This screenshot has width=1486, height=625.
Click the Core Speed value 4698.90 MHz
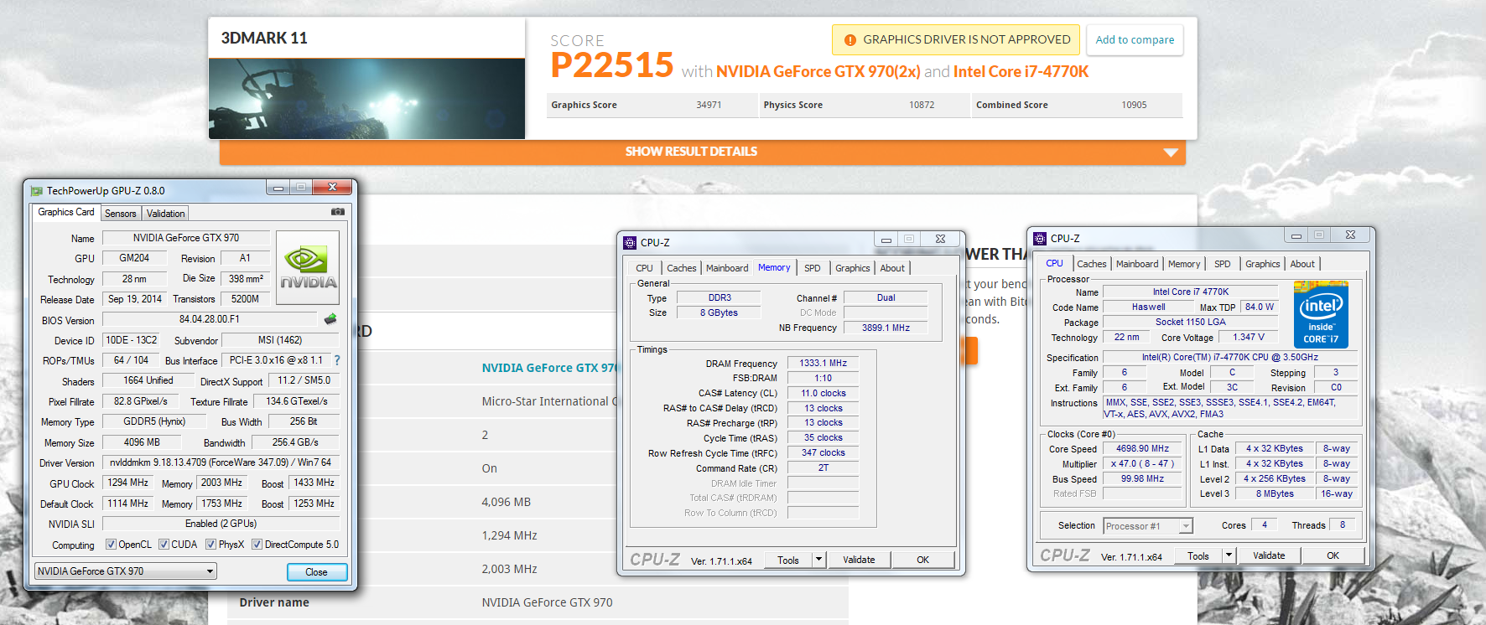point(1142,449)
